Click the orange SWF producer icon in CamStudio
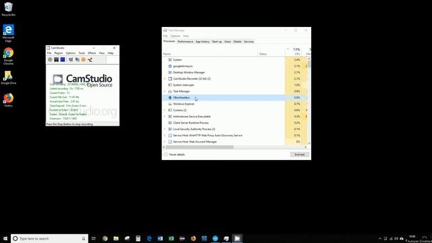Image resolution: width=432 pixels, height=243 pixels. [x=84, y=59]
